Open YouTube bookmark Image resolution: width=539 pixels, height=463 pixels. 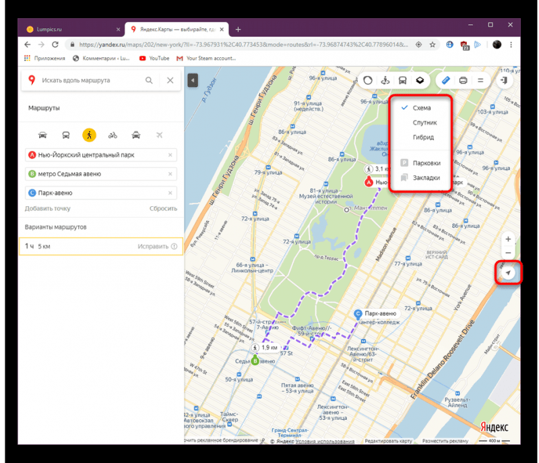(154, 59)
